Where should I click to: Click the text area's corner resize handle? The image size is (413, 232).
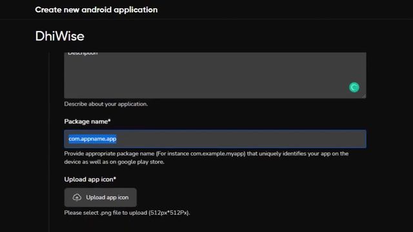pos(364,96)
